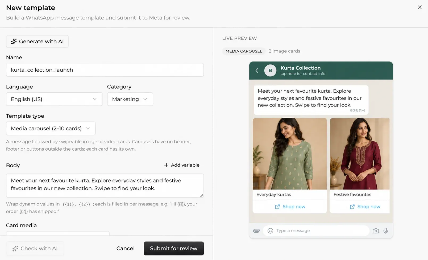Grab the Body textarea resize handle
Image resolution: width=428 pixels, height=260 pixels.
(x=201, y=195)
